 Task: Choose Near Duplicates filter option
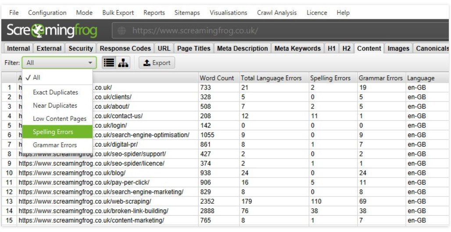click(x=57, y=105)
